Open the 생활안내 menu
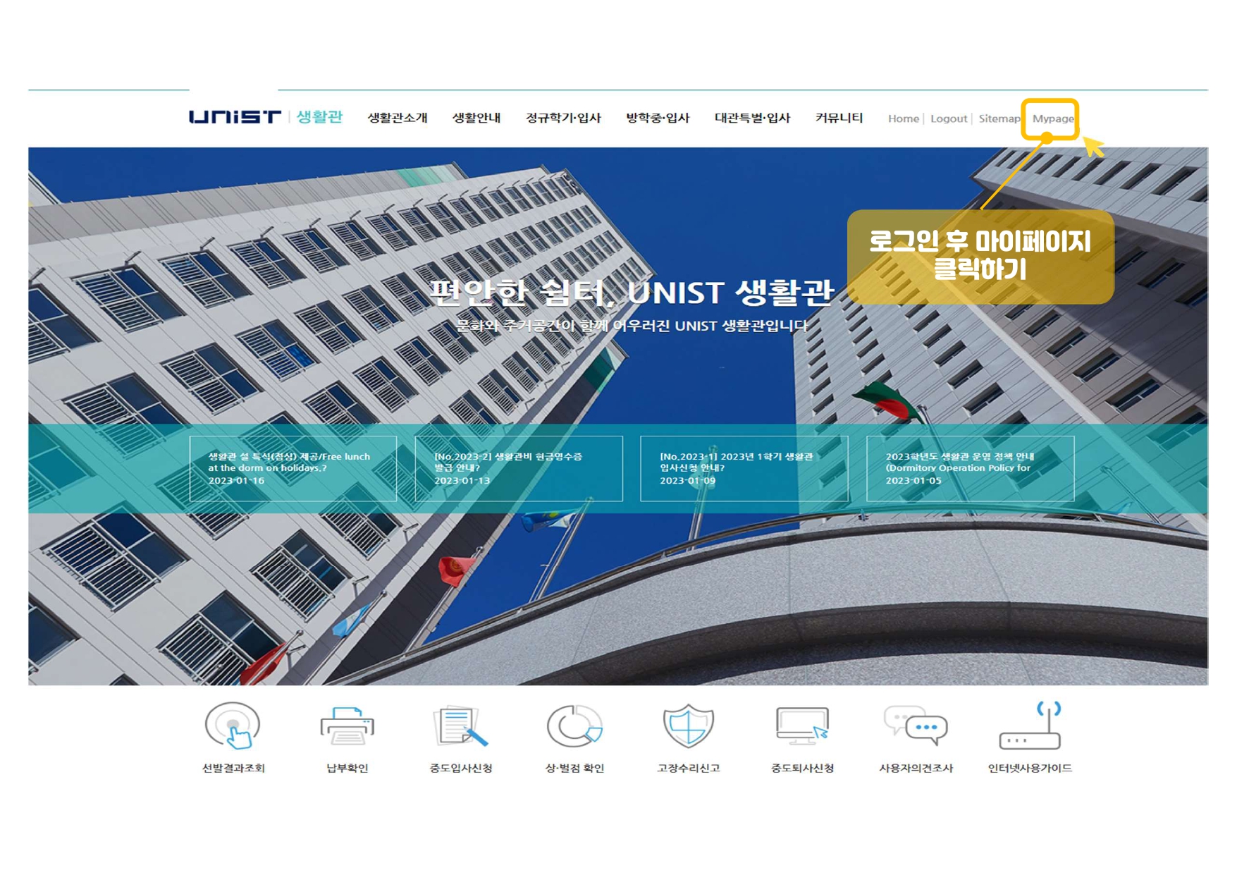 click(x=476, y=118)
